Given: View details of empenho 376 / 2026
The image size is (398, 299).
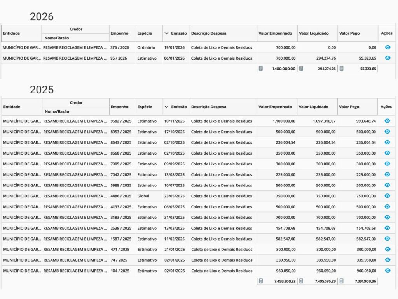Looking at the screenshot, I should (387, 47).
